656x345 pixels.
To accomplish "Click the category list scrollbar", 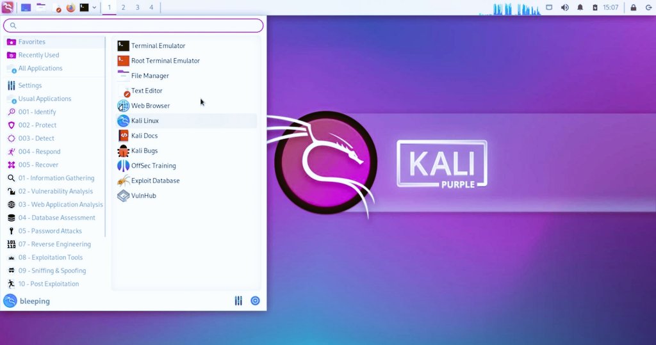I will point(106,137).
